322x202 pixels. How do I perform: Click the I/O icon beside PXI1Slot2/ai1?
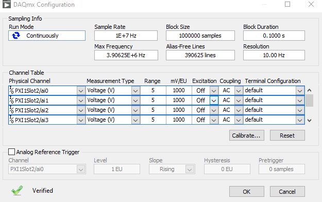coord(11,100)
